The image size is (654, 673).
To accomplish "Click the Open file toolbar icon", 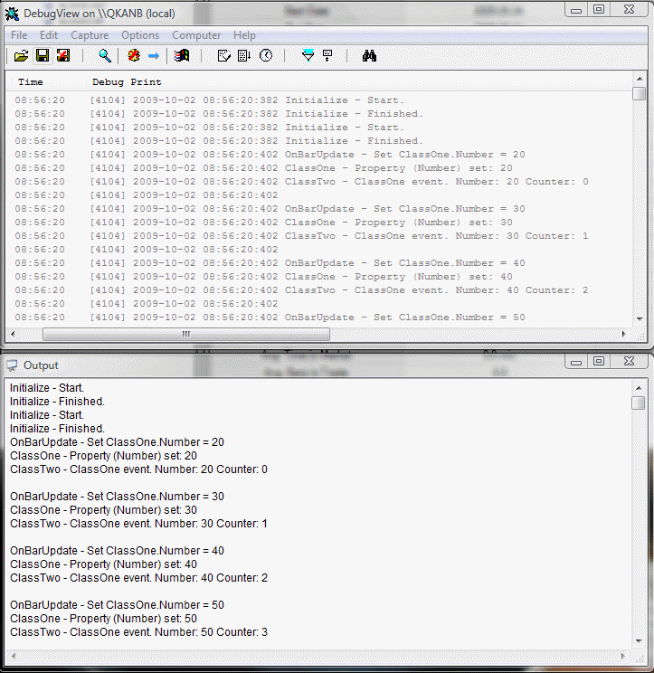I will pyautogui.click(x=21, y=56).
